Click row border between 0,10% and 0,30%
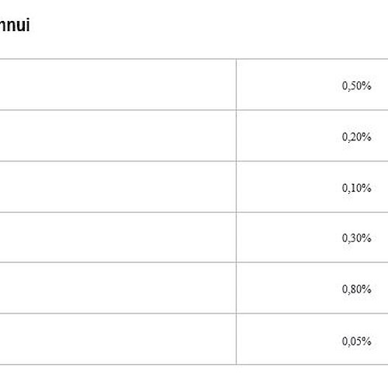Screen dimensions: 388x388 tap(194, 213)
